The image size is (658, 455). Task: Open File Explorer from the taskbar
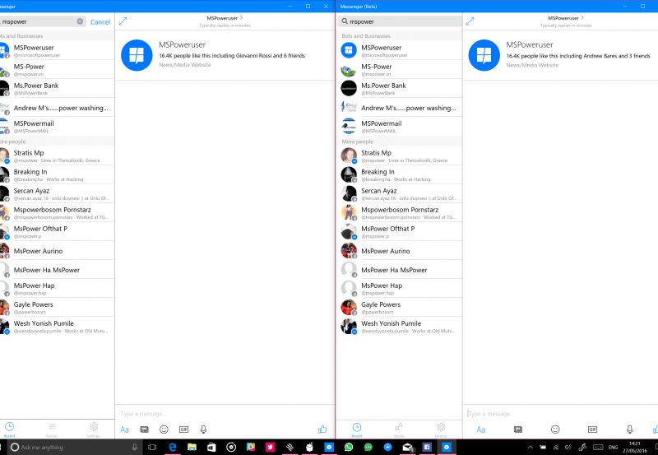[192, 447]
